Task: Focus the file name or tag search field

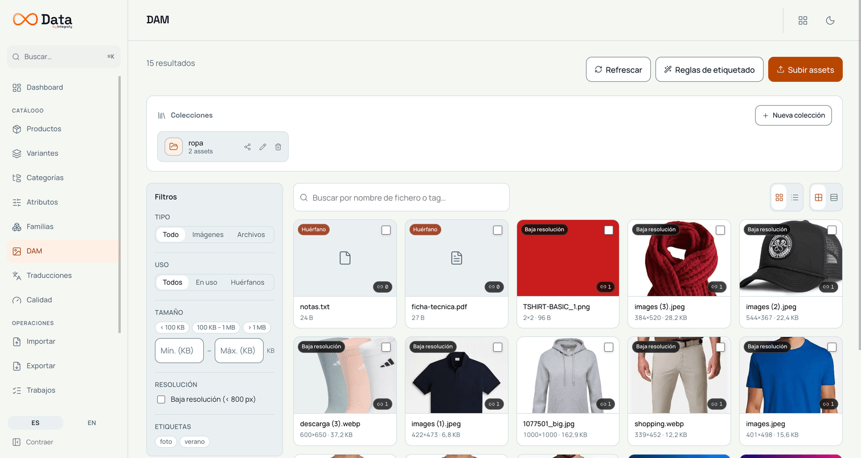Action: 401,197
